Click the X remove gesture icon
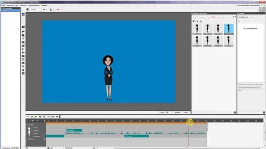The height and width of the screenshot is (149, 266). click(201, 21)
